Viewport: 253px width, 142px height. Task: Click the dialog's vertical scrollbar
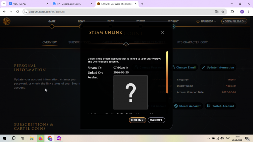pyautogui.click(x=167, y=72)
